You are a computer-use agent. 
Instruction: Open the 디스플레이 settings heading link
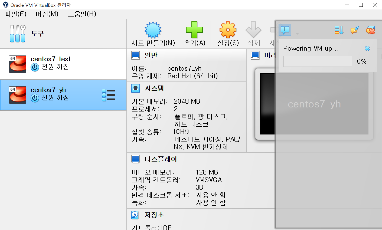tap(161, 159)
